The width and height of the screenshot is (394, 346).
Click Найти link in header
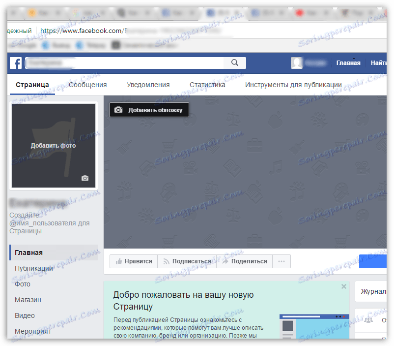pos(378,63)
